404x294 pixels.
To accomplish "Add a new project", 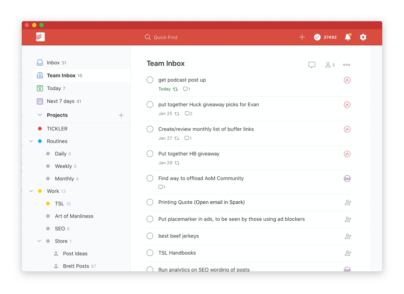I will point(121,115).
